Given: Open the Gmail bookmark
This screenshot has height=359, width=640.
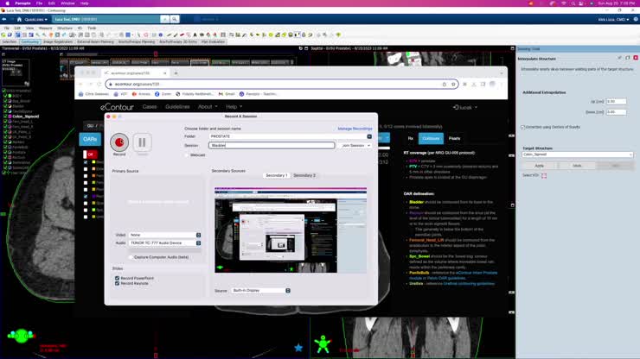Looking at the screenshot, I should click(227, 94).
